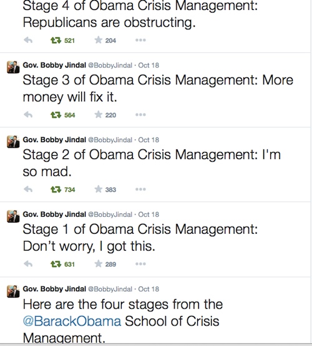Open more options on Stage 1 tweet
This screenshot has width=312, height=346.
click(140, 264)
